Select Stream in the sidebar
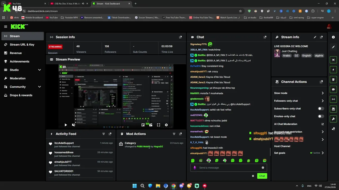The width and height of the screenshot is (339, 190). pos(23,36)
